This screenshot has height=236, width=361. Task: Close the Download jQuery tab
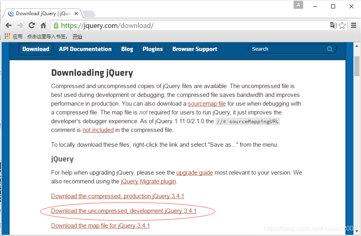[76, 14]
